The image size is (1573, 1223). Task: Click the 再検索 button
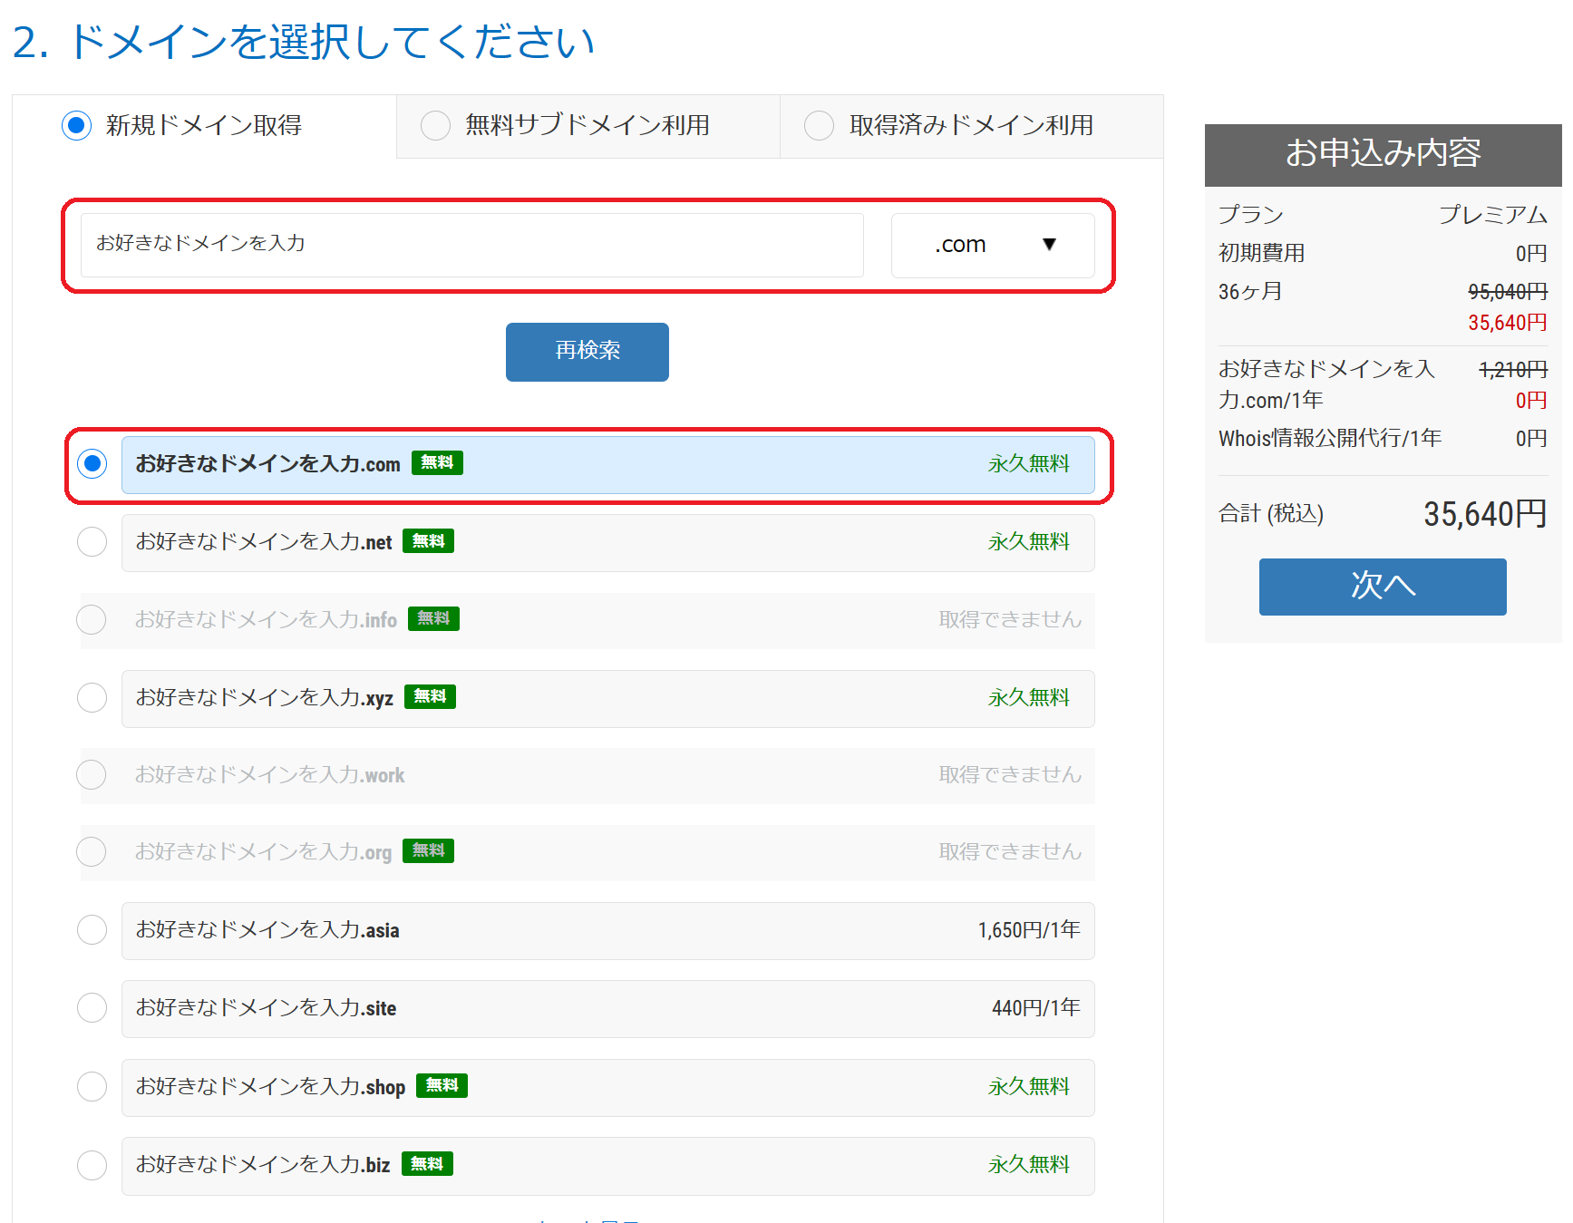(587, 352)
